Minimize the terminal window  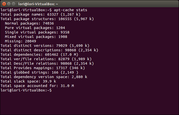pos(9,4)
